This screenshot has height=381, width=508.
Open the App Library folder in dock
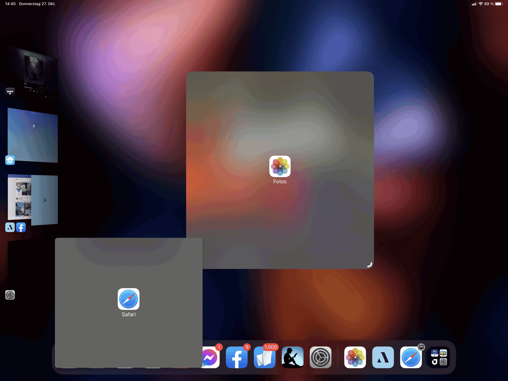point(439,357)
